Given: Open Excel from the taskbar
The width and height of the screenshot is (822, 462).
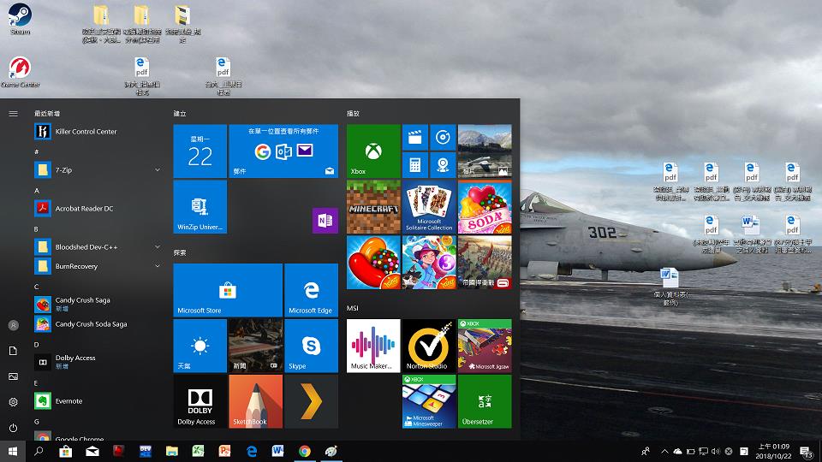Looking at the screenshot, I should click(198, 451).
